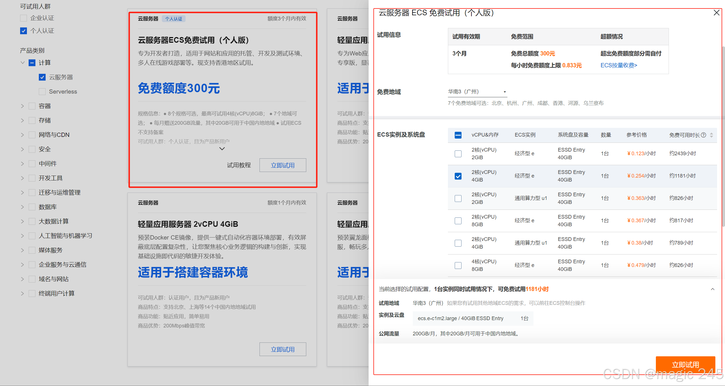Collapse the 计算 category tree arrow
This screenshot has width=725, height=386.
pyautogui.click(x=23, y=62)
